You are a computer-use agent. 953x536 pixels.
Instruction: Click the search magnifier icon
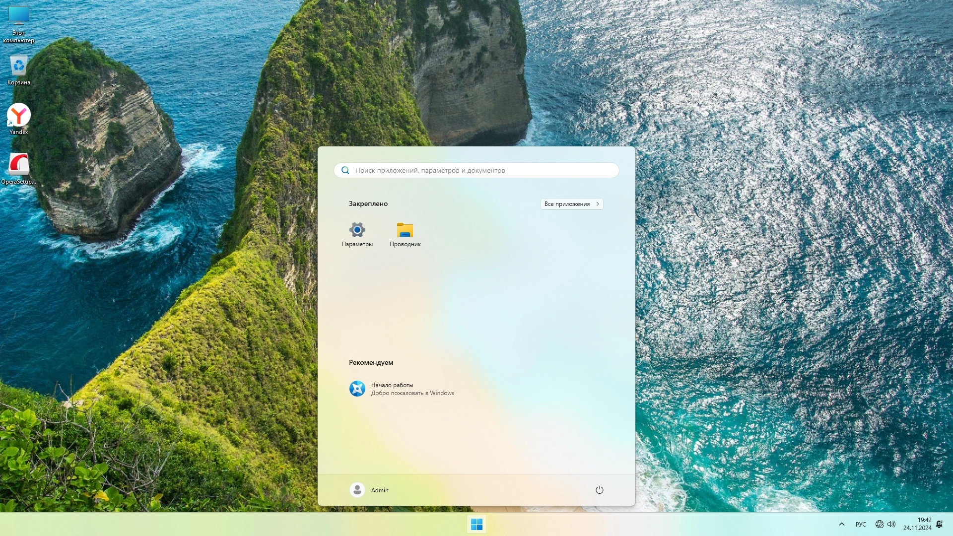point(345,170)
